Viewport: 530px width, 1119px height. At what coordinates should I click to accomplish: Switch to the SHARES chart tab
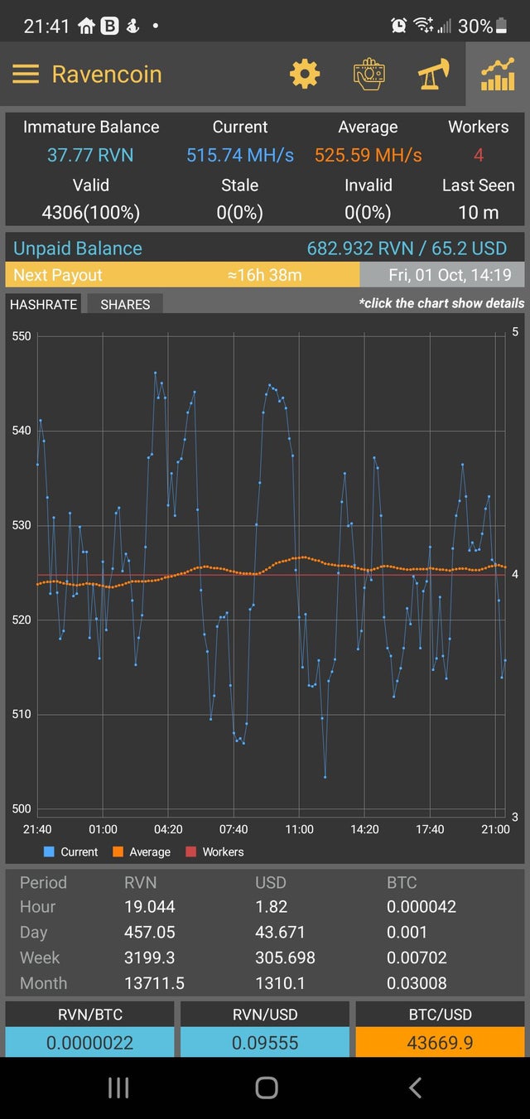coord(125,304)
